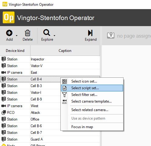Viewport: 151px width, 146px height.
Task: Sort by Device kind column header
Action: coord(15,51)
